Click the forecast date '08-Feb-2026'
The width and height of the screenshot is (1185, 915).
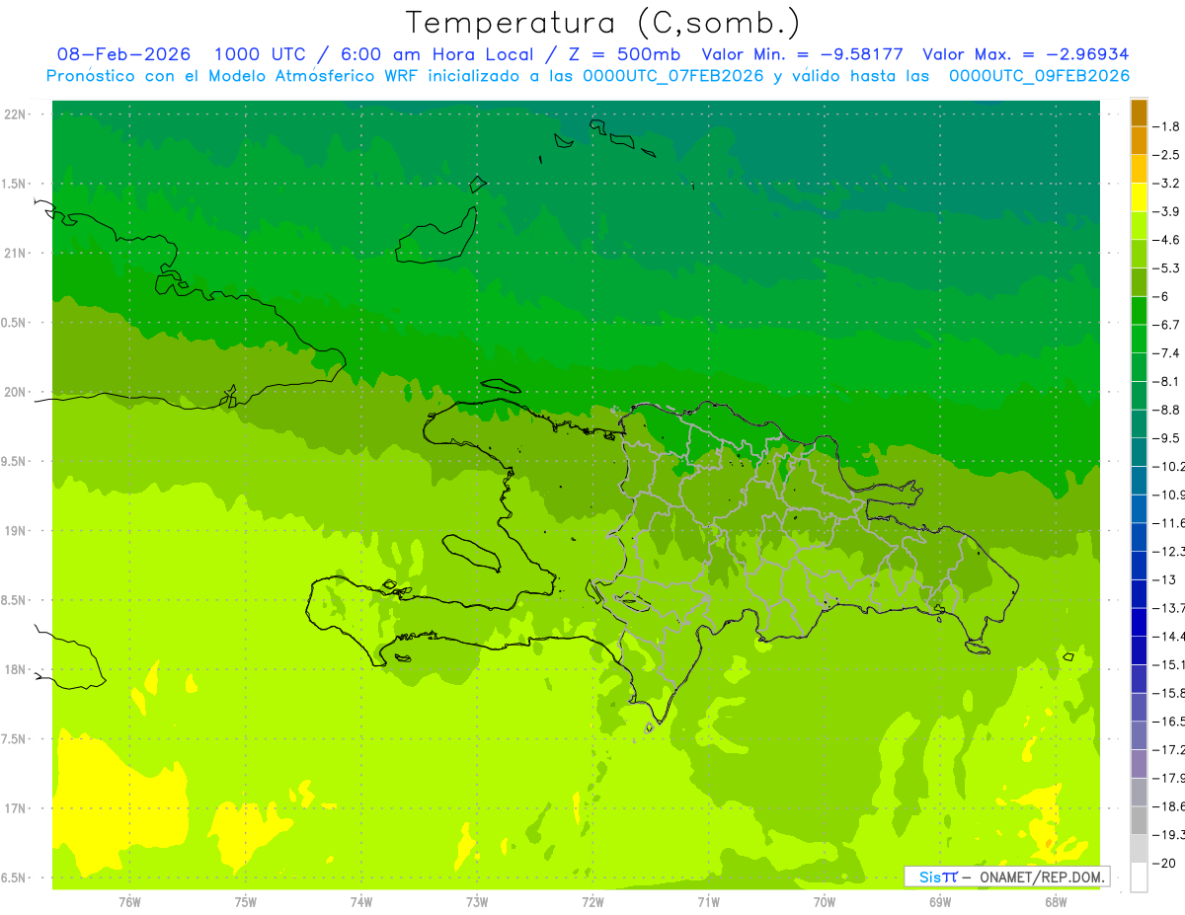pyautogui.click(x=124, y=54)
